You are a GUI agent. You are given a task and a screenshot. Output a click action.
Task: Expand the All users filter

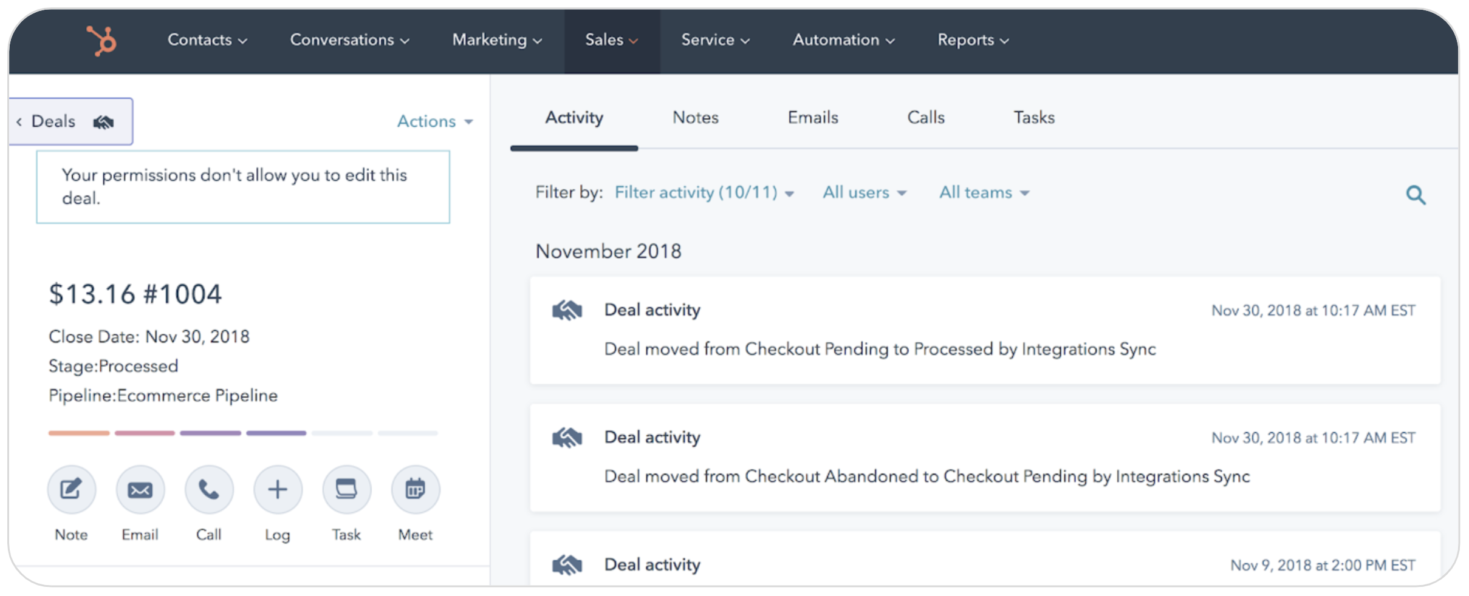pos(864,192)
